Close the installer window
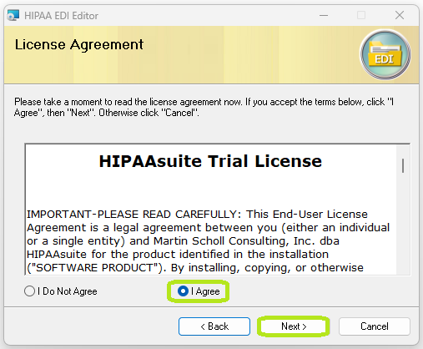Viewport: 423px width, 349px height. (400, 15)
